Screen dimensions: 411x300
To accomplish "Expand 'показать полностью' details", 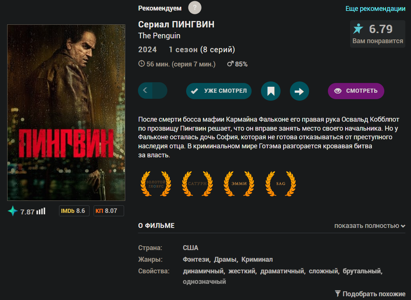I will click(x=370, y=226).
